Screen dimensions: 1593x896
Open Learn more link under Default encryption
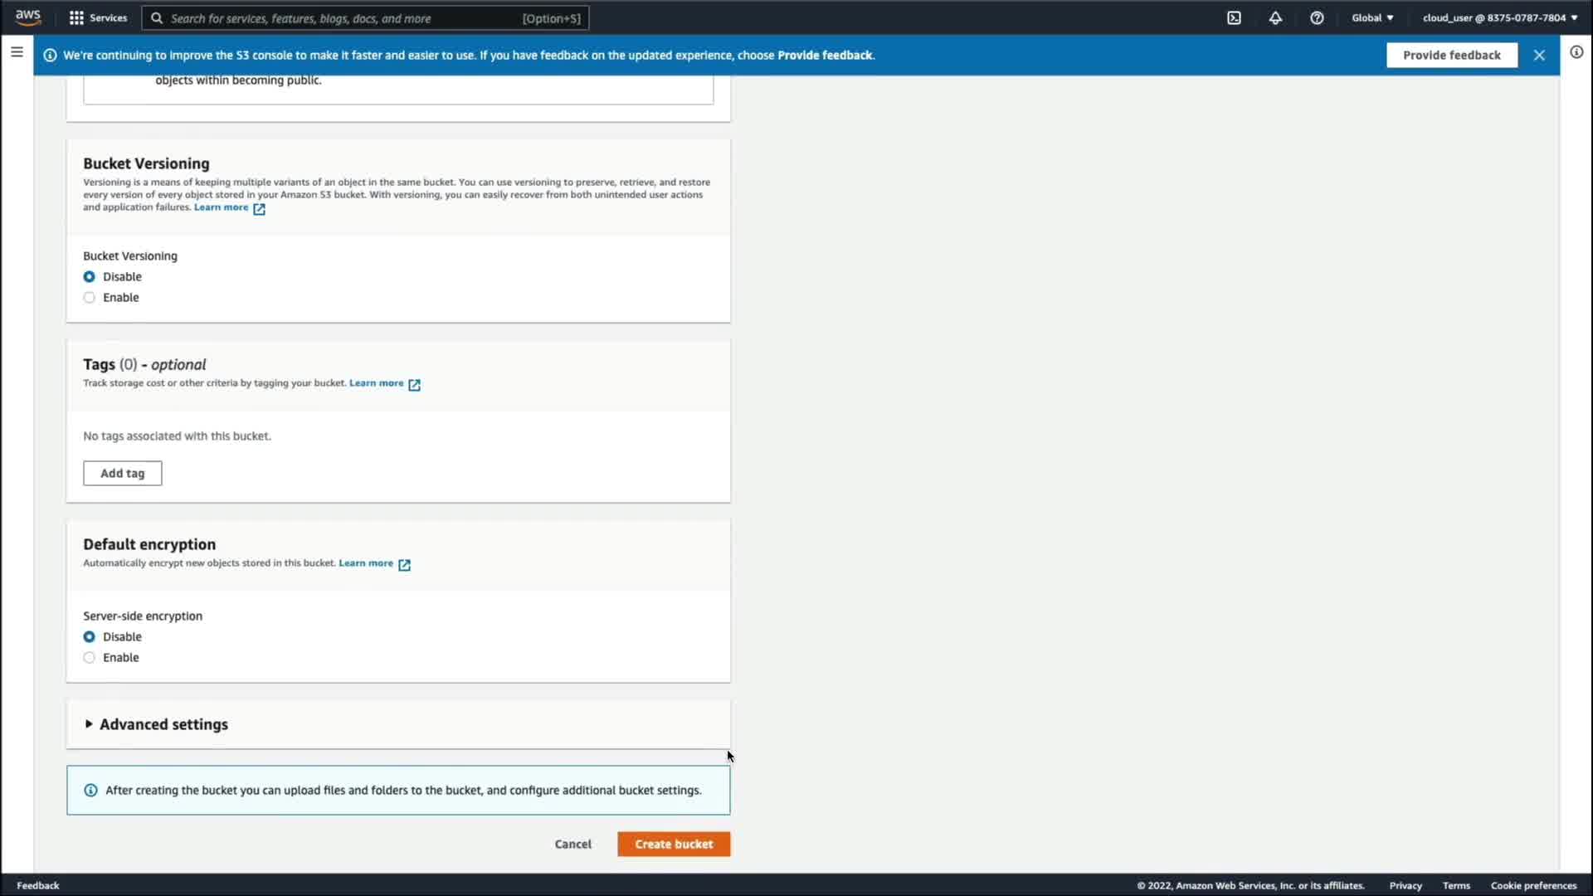tap(366, 563)
